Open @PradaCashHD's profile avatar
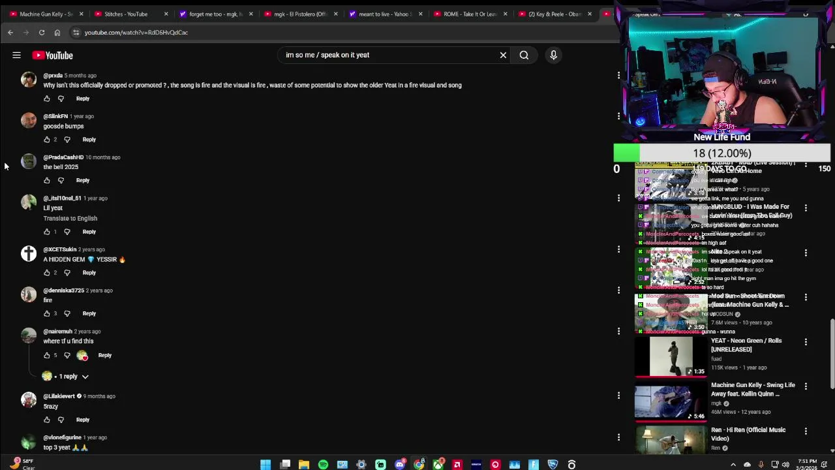The image size is (835, 470). click(29, 161)
